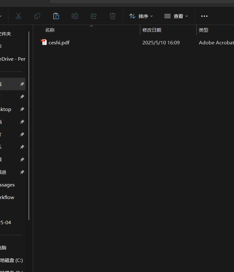Click the Cut scissors icon
Viewport: 234px width, 272px height.
click(x=19, y=16)
